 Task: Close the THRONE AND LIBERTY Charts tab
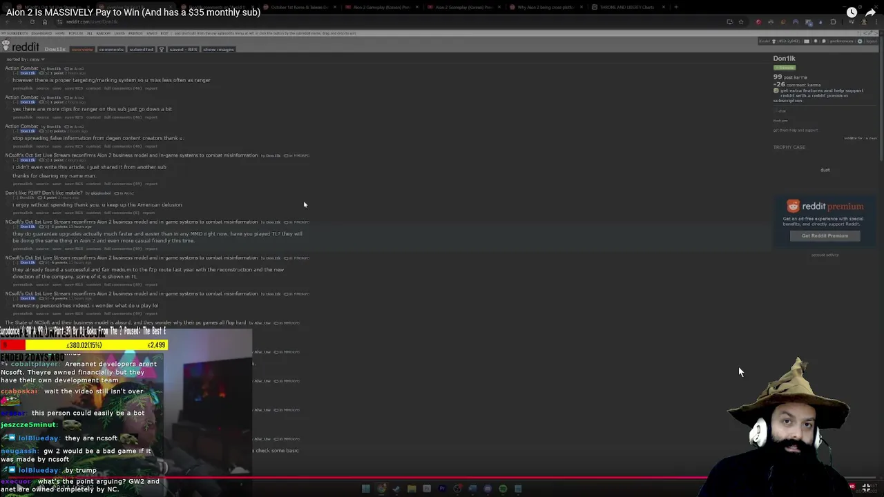pyautogui.click(x=664, y=7)
